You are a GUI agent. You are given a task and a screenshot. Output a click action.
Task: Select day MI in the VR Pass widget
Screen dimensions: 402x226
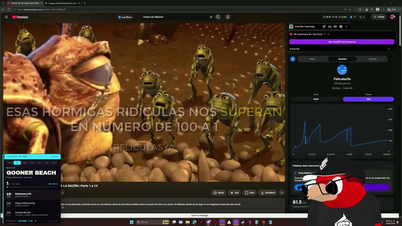coord(24,163)
